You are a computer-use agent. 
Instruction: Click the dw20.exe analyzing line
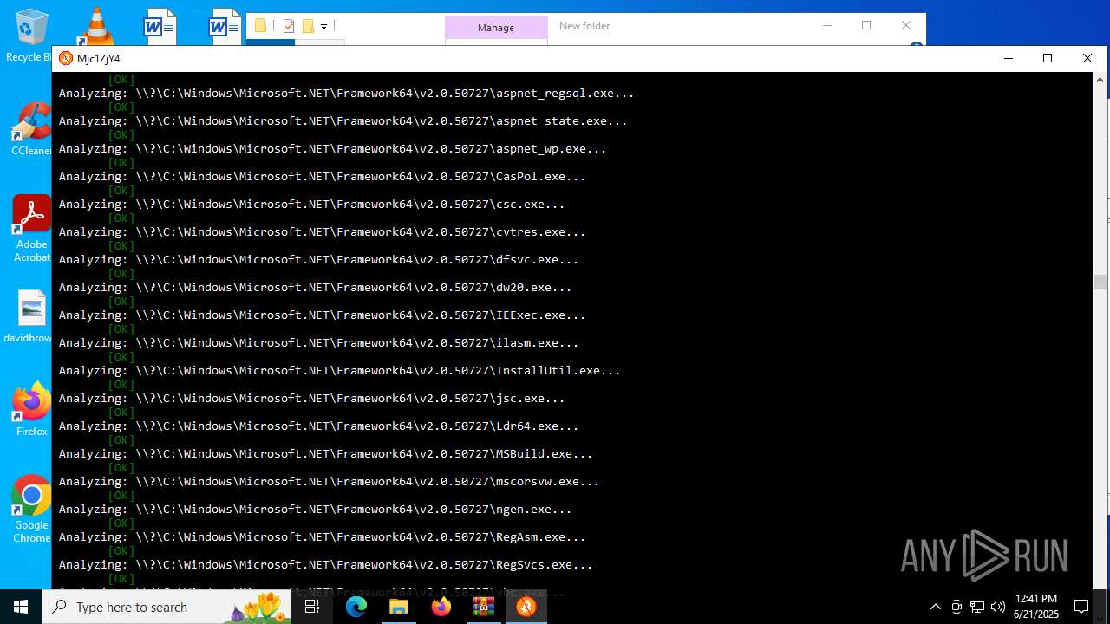point(315,287)
